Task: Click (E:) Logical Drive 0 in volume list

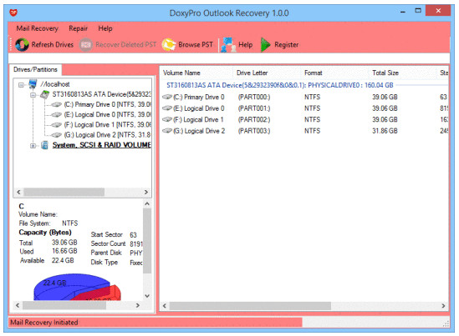Action: point(199,108)
